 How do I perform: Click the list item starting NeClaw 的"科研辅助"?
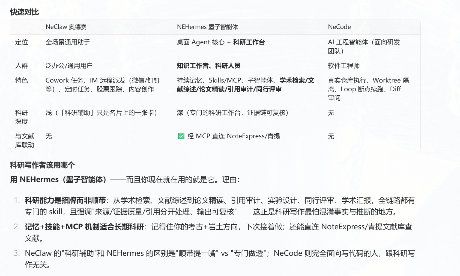(220, 259)
